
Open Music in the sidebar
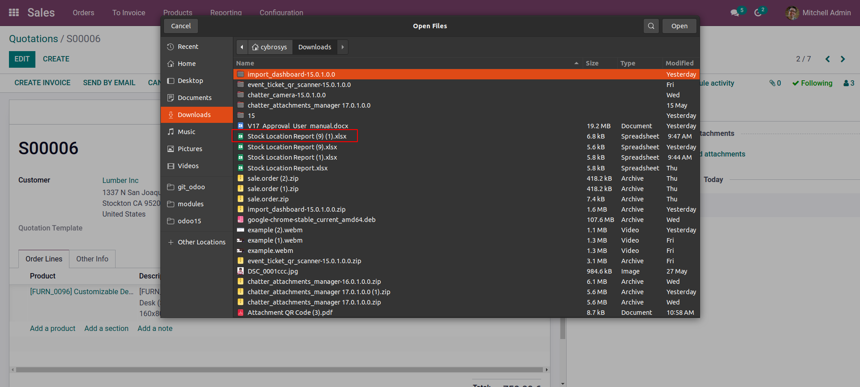[x=197, y=132]
